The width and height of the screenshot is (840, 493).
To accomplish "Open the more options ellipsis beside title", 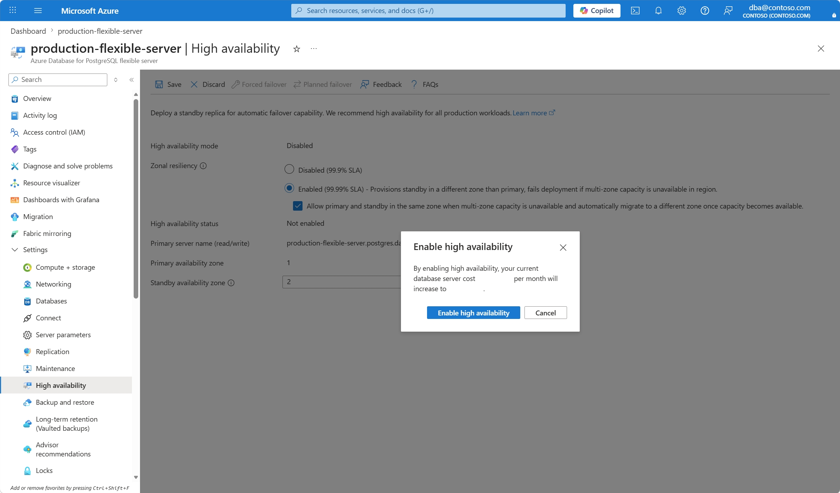I will coord(314,49).
